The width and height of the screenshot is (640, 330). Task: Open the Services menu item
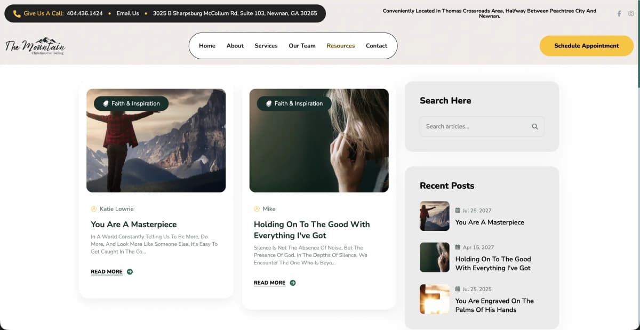point(266,46)
